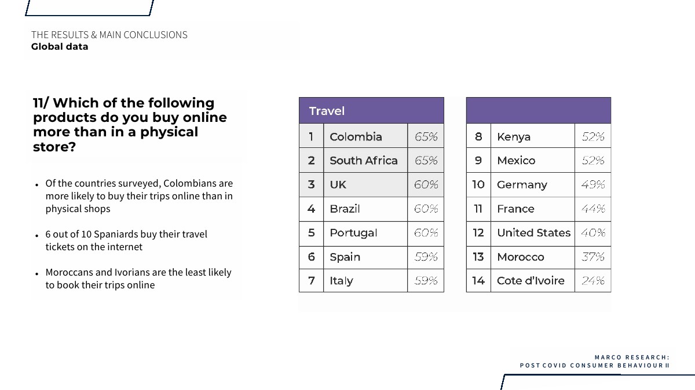The height and width of the screenshot is (390, 695).
Task: Click the 'Travel' table header
Action: click(327, 111)
